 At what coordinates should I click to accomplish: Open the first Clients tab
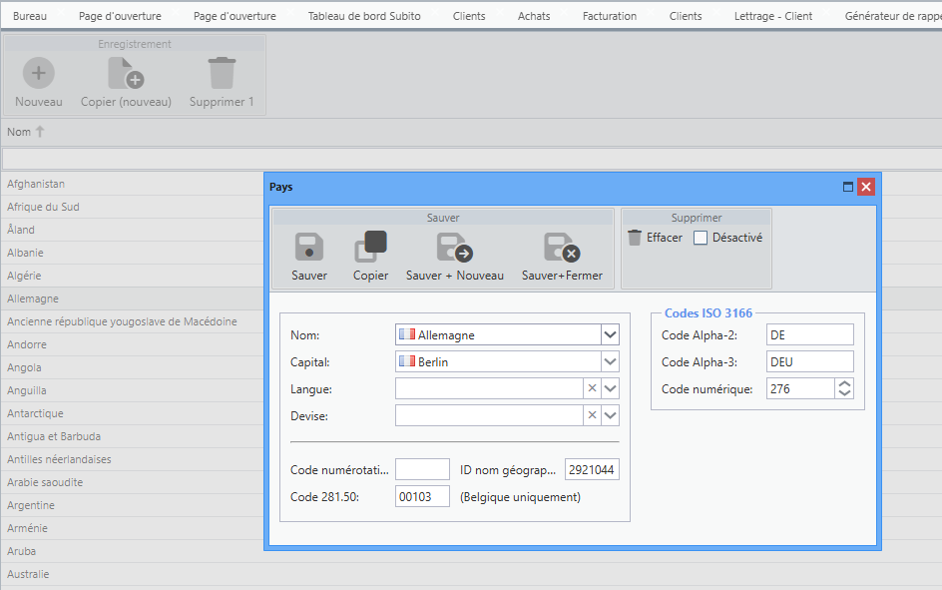[x=469, y=16]
